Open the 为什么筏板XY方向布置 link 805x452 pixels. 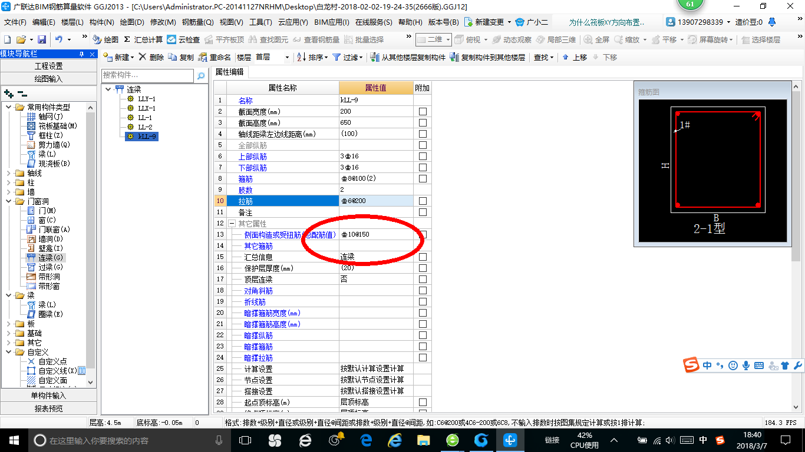point(606,22)
